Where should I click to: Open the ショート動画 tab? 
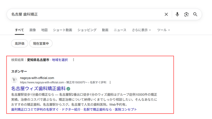[63, 30]
